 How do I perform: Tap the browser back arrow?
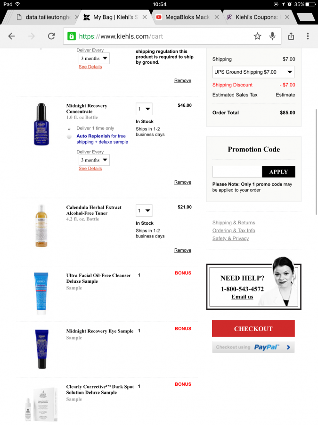coord(12,36)
